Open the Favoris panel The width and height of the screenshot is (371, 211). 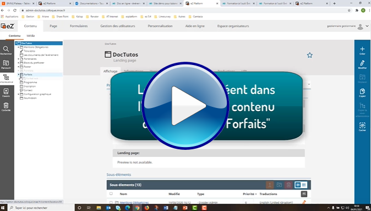click(x=6, y=93)
